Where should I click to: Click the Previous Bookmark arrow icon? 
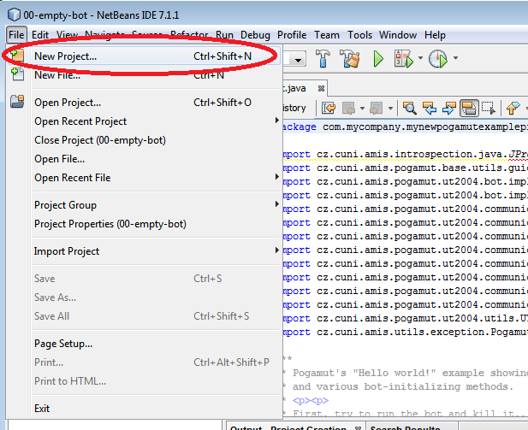pyautogui.click(x=513, y=109)
